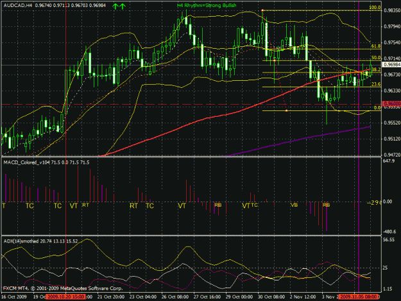401x301 pixels.
Task: Click the MACD scale value 647.9
Action: [389, 161]
